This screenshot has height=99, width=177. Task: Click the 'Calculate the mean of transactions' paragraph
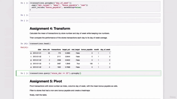click(x=69, y=33)
